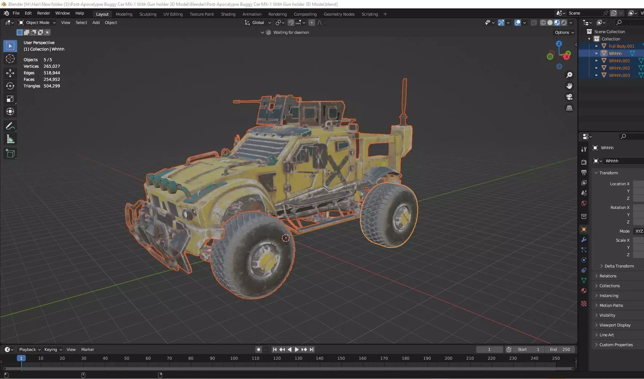
Task: Switch to wireframe viewport shading
Action: [543, 23]
